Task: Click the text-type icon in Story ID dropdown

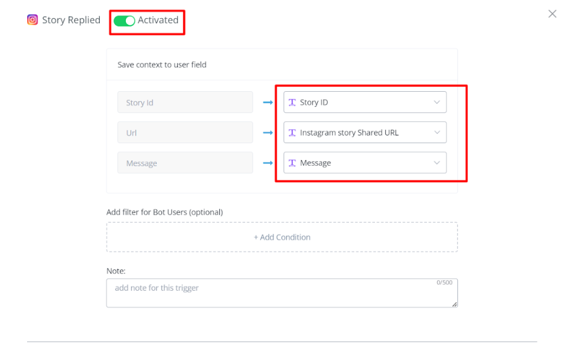Action: [292, 102]
